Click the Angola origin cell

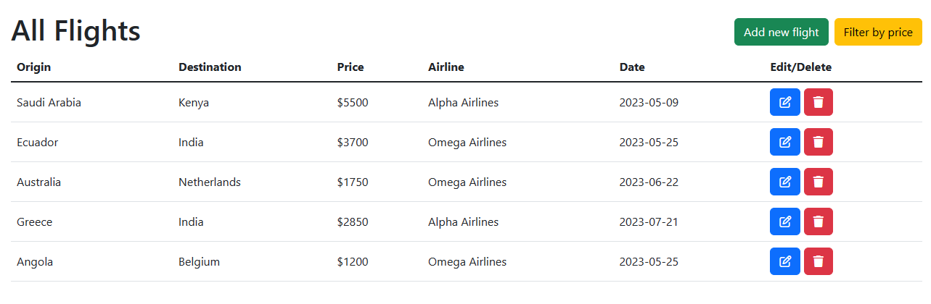click(x=35, y=262)
